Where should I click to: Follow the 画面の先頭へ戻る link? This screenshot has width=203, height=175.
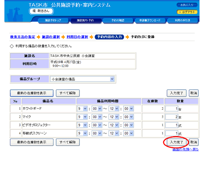pyautogui.click(x=185, y=149)
